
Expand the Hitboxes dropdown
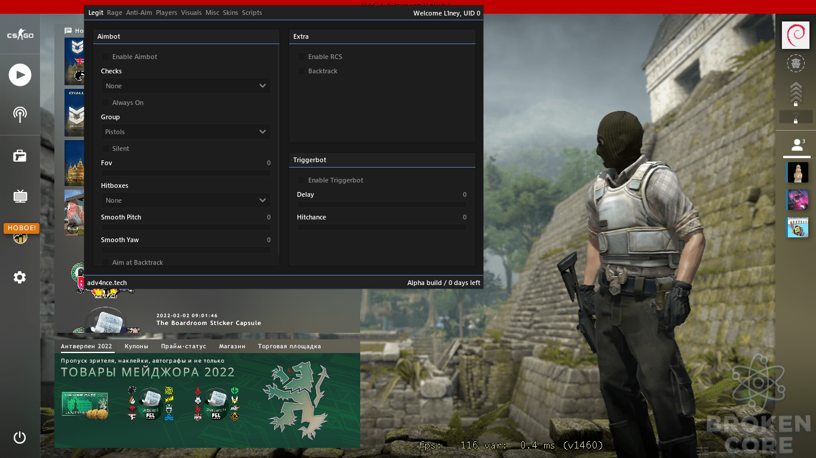click(x=186, y=200)
